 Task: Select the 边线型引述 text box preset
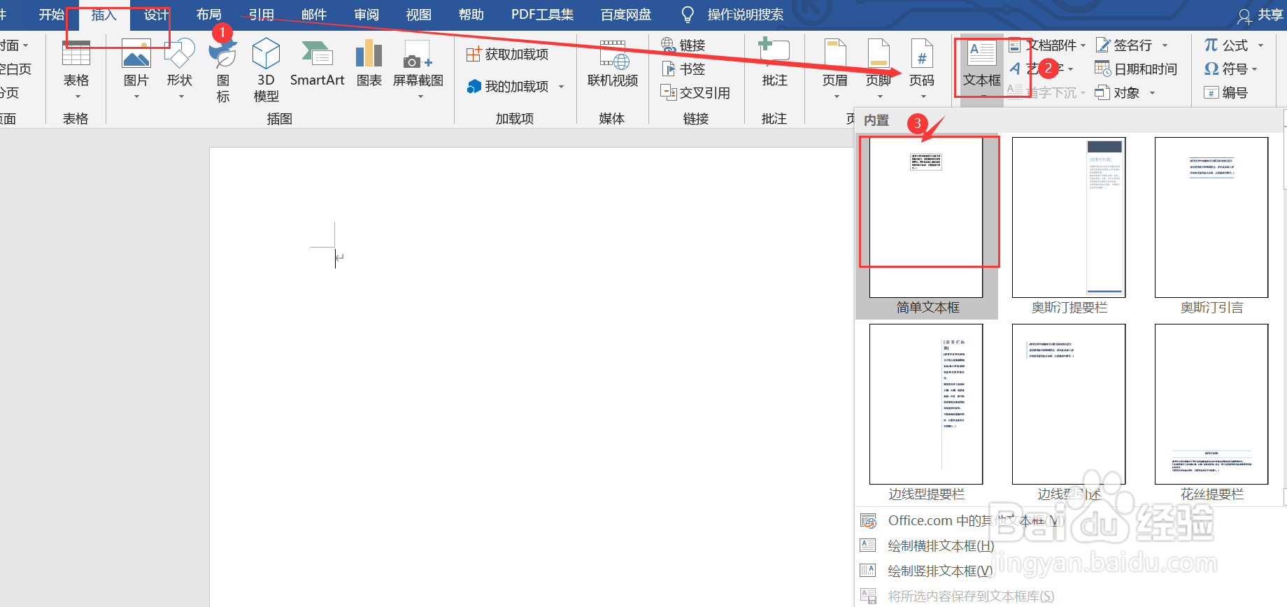coord(1069,413)
